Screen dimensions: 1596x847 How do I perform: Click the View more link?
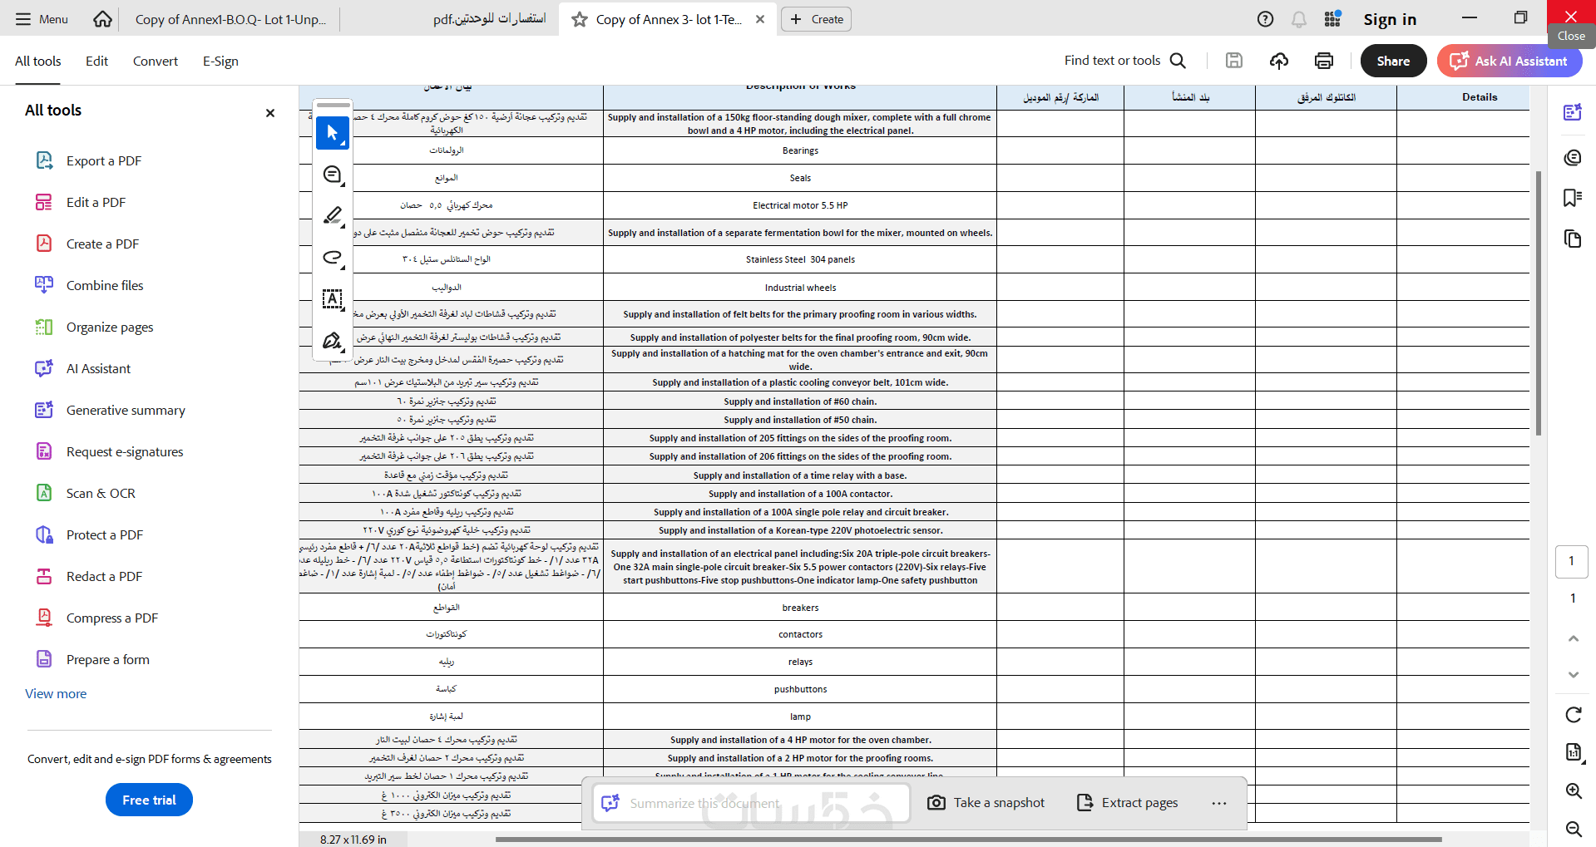[56, 694]
